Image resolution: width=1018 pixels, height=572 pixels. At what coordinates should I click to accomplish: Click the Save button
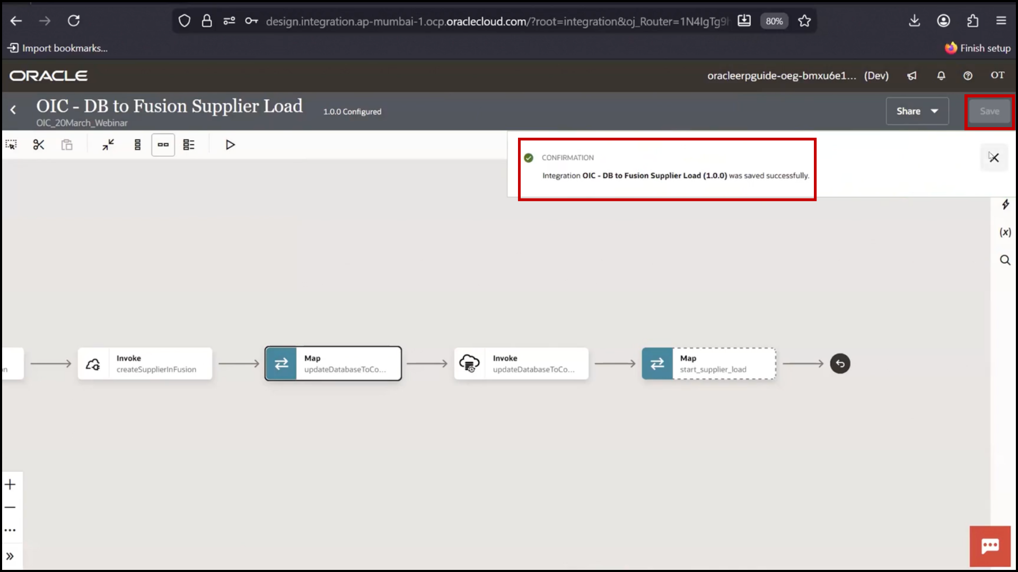pyautogui.click(x=989, y=111)
